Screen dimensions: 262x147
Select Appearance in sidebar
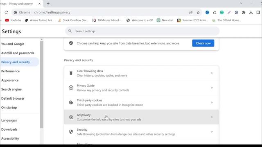tap(10, 80)
